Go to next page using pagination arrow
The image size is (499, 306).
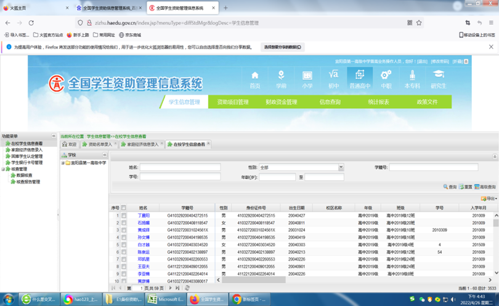tap(170, 288)
